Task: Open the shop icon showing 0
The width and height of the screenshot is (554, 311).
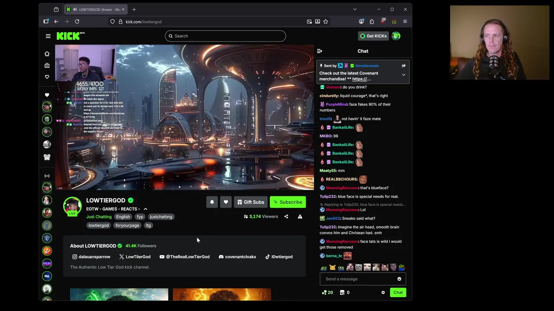Action: pos(345,293)
